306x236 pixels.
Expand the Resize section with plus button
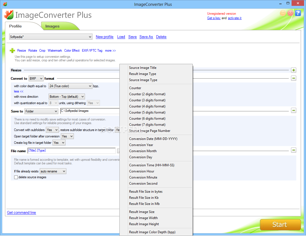point(294,70)
